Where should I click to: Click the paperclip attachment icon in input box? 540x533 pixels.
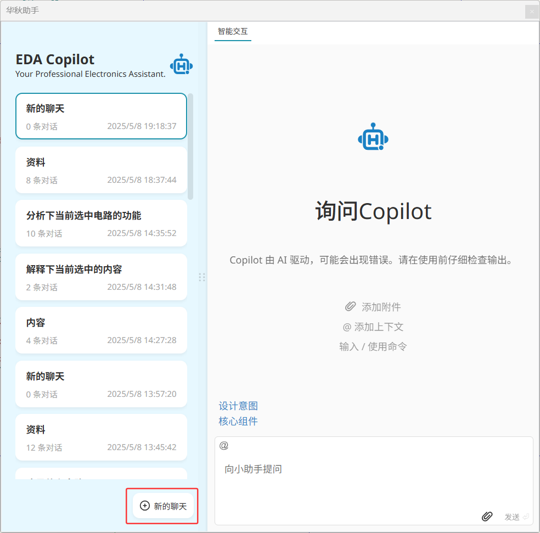click(487, 517)
